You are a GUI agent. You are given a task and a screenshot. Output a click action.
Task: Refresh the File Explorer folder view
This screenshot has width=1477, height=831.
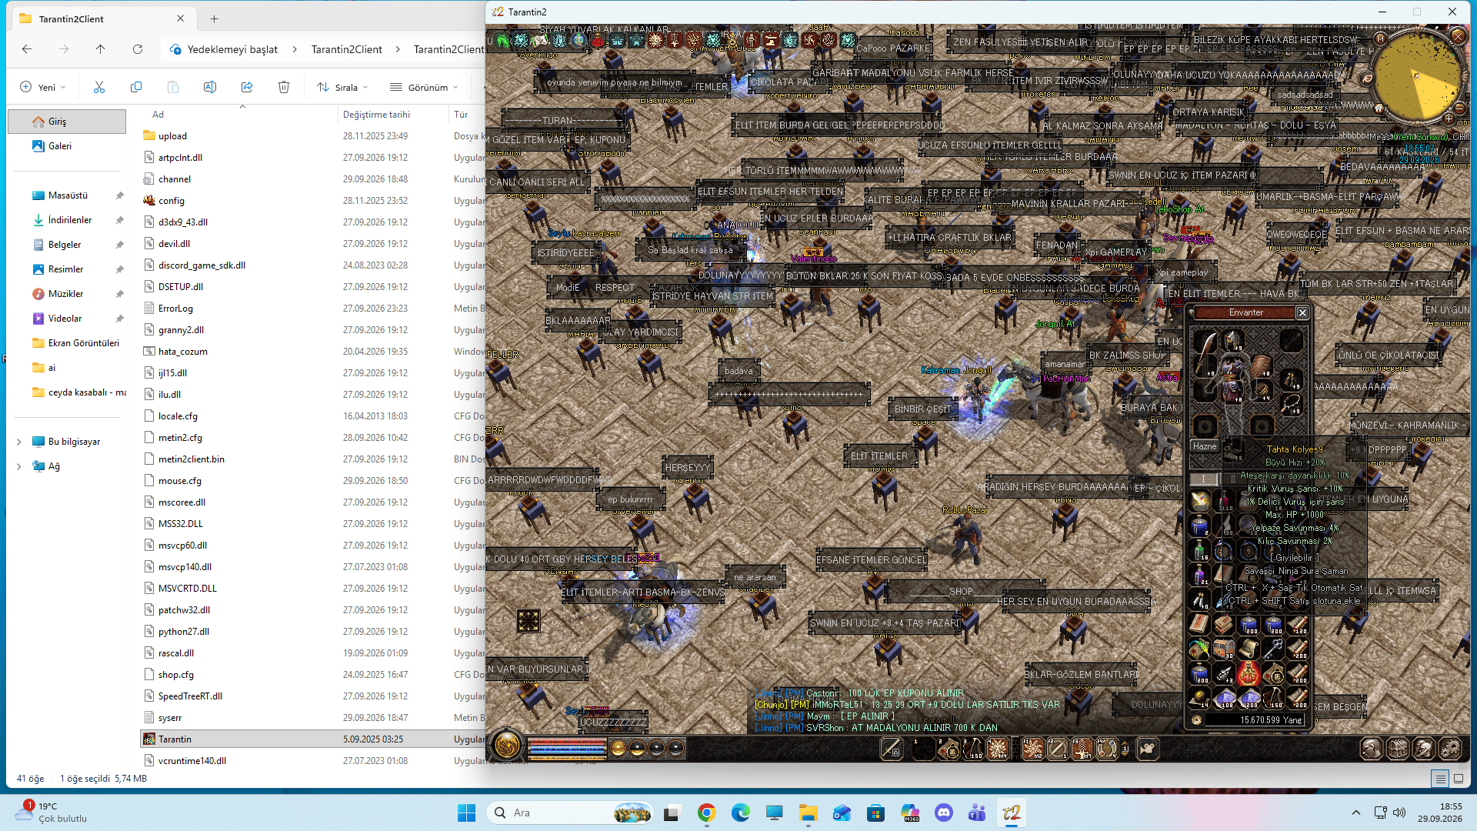(x=138, y=49)
